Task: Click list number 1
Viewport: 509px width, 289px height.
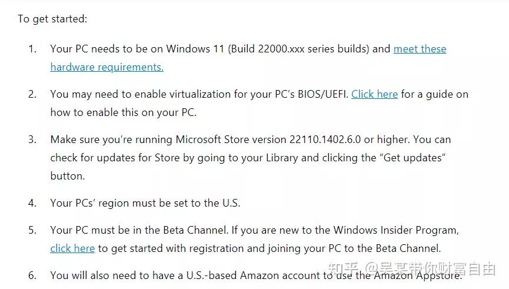Action: tap(32, 49)
